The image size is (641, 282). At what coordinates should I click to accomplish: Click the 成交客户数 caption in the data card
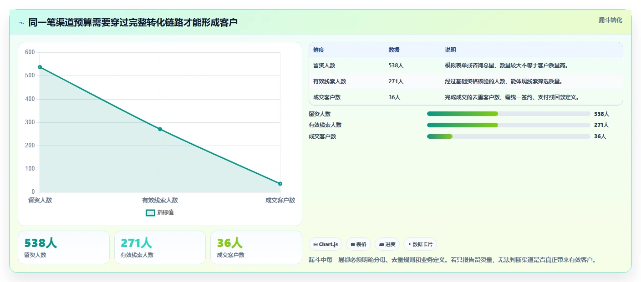(x=231, y=255)
